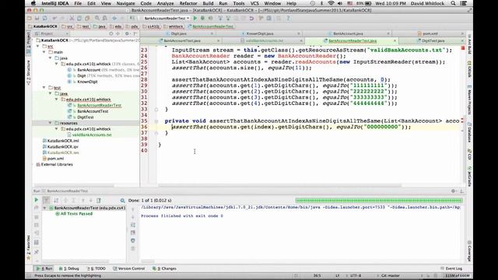Collapse method using fold marker at line 35

coord(156,121)
